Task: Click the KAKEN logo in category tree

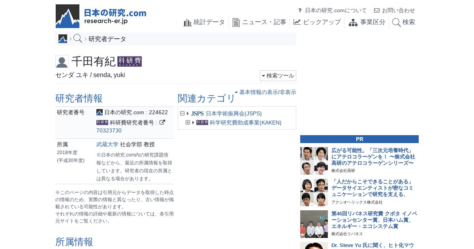Action: tap(202, 123)
